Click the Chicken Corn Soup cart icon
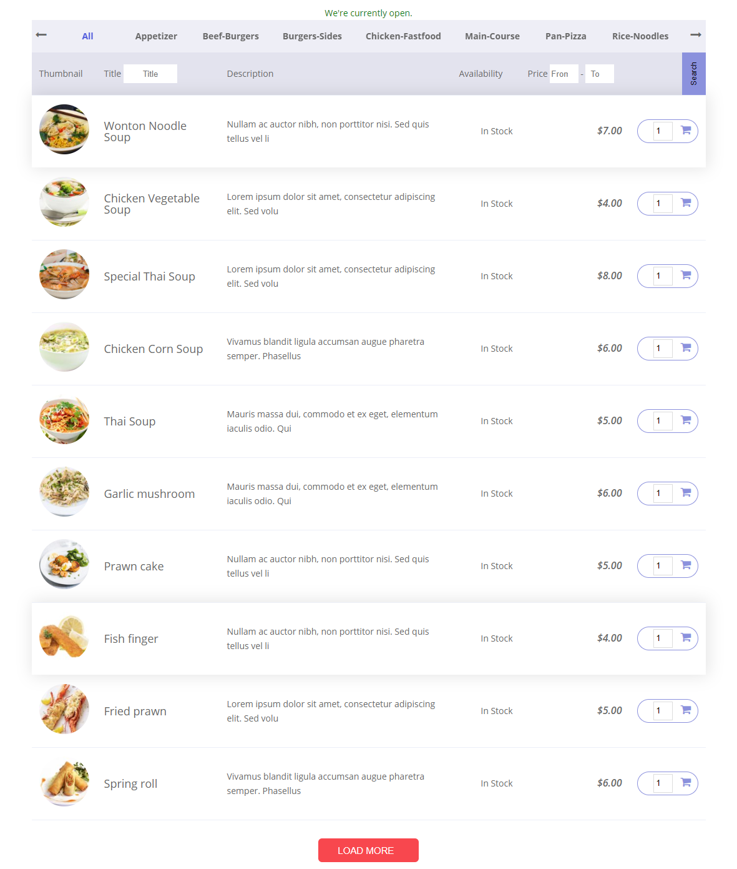 (x=685, y=348)
